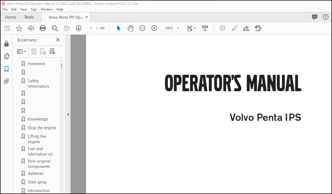
Task: Open the Find text search tool
Action: coord(55,28)
